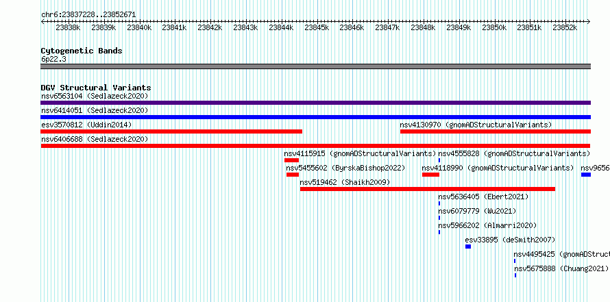Image resolution: width=610 pixels, height=302 pixels.
Task: Click the Cytogenetic Bands track title
Action: pos(82,51)
